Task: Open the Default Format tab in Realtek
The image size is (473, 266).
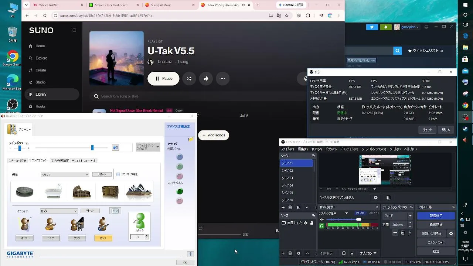Action: click(84, 161)
